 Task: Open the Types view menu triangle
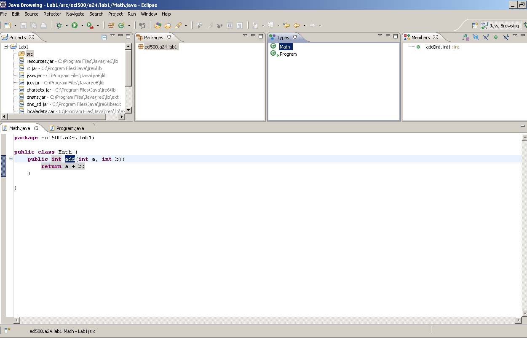[380, 36]
